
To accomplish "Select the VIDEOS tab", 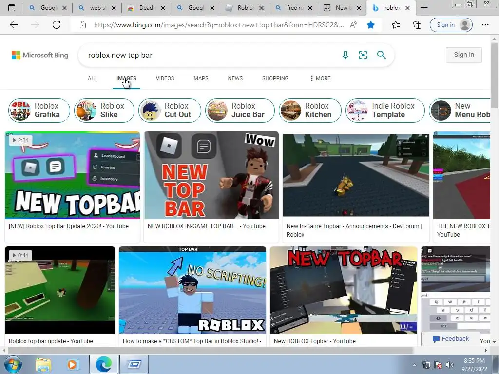I will point(165,78).
